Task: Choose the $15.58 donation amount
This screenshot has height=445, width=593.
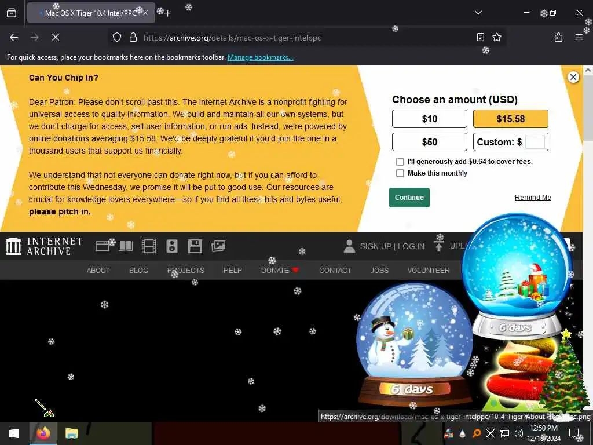Action: [x=510, y=119]
